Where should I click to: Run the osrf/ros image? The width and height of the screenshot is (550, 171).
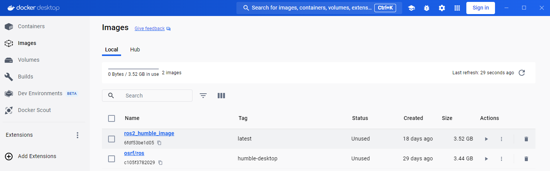(486, 159)
